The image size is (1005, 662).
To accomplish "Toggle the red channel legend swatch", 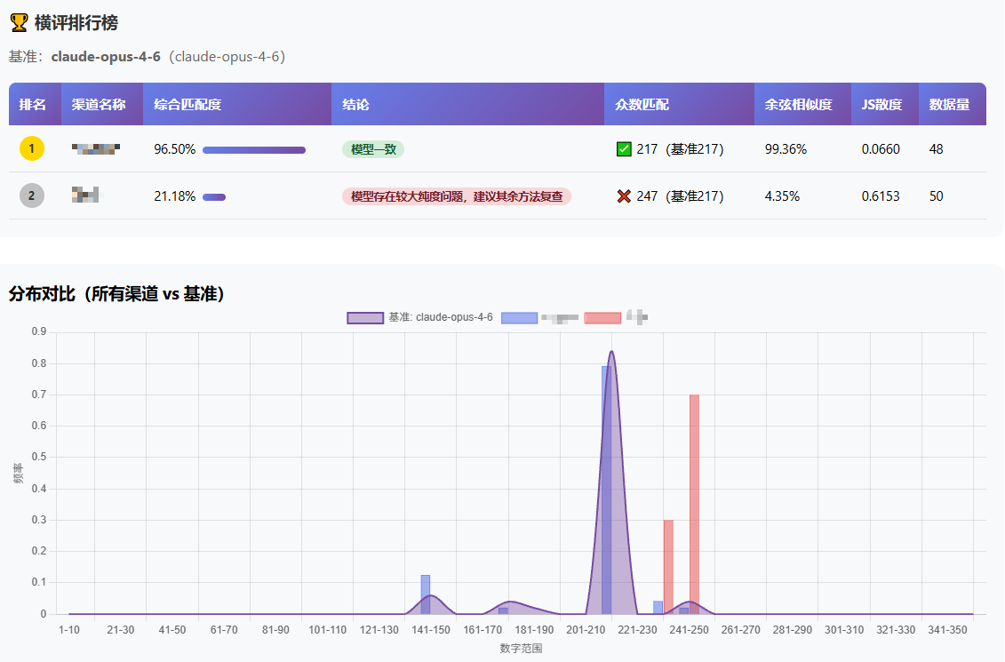I will [602, 317].
